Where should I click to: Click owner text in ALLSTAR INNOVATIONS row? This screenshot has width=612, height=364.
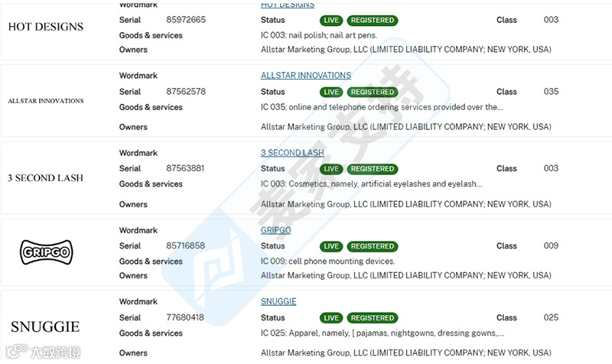(406, 127)
